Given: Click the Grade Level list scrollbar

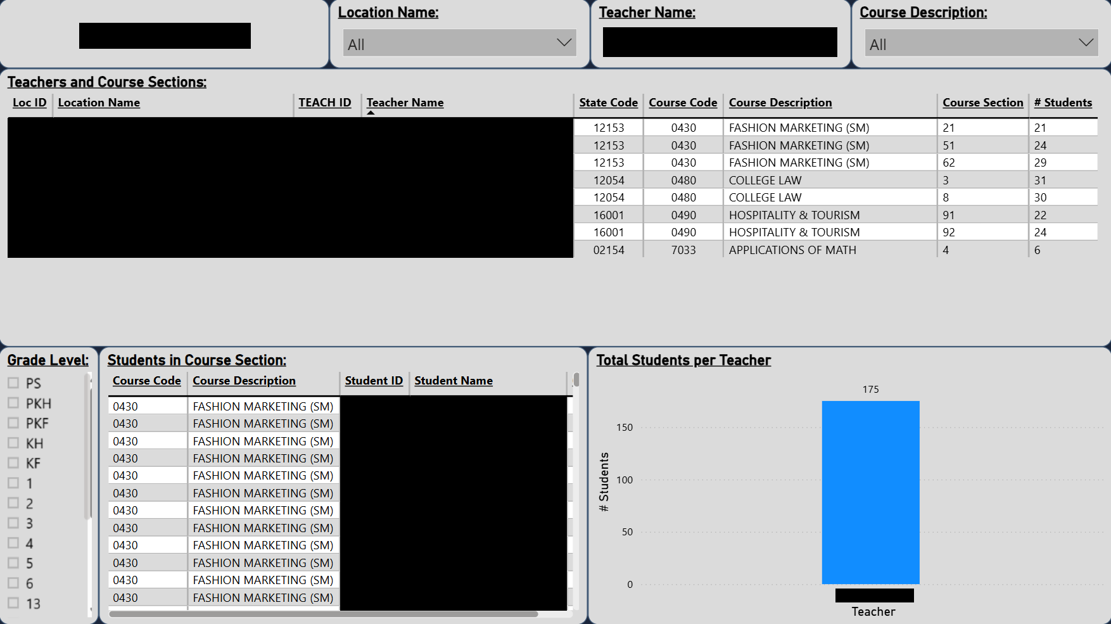Looking at the screenshot, I should (x=88, y=446).
